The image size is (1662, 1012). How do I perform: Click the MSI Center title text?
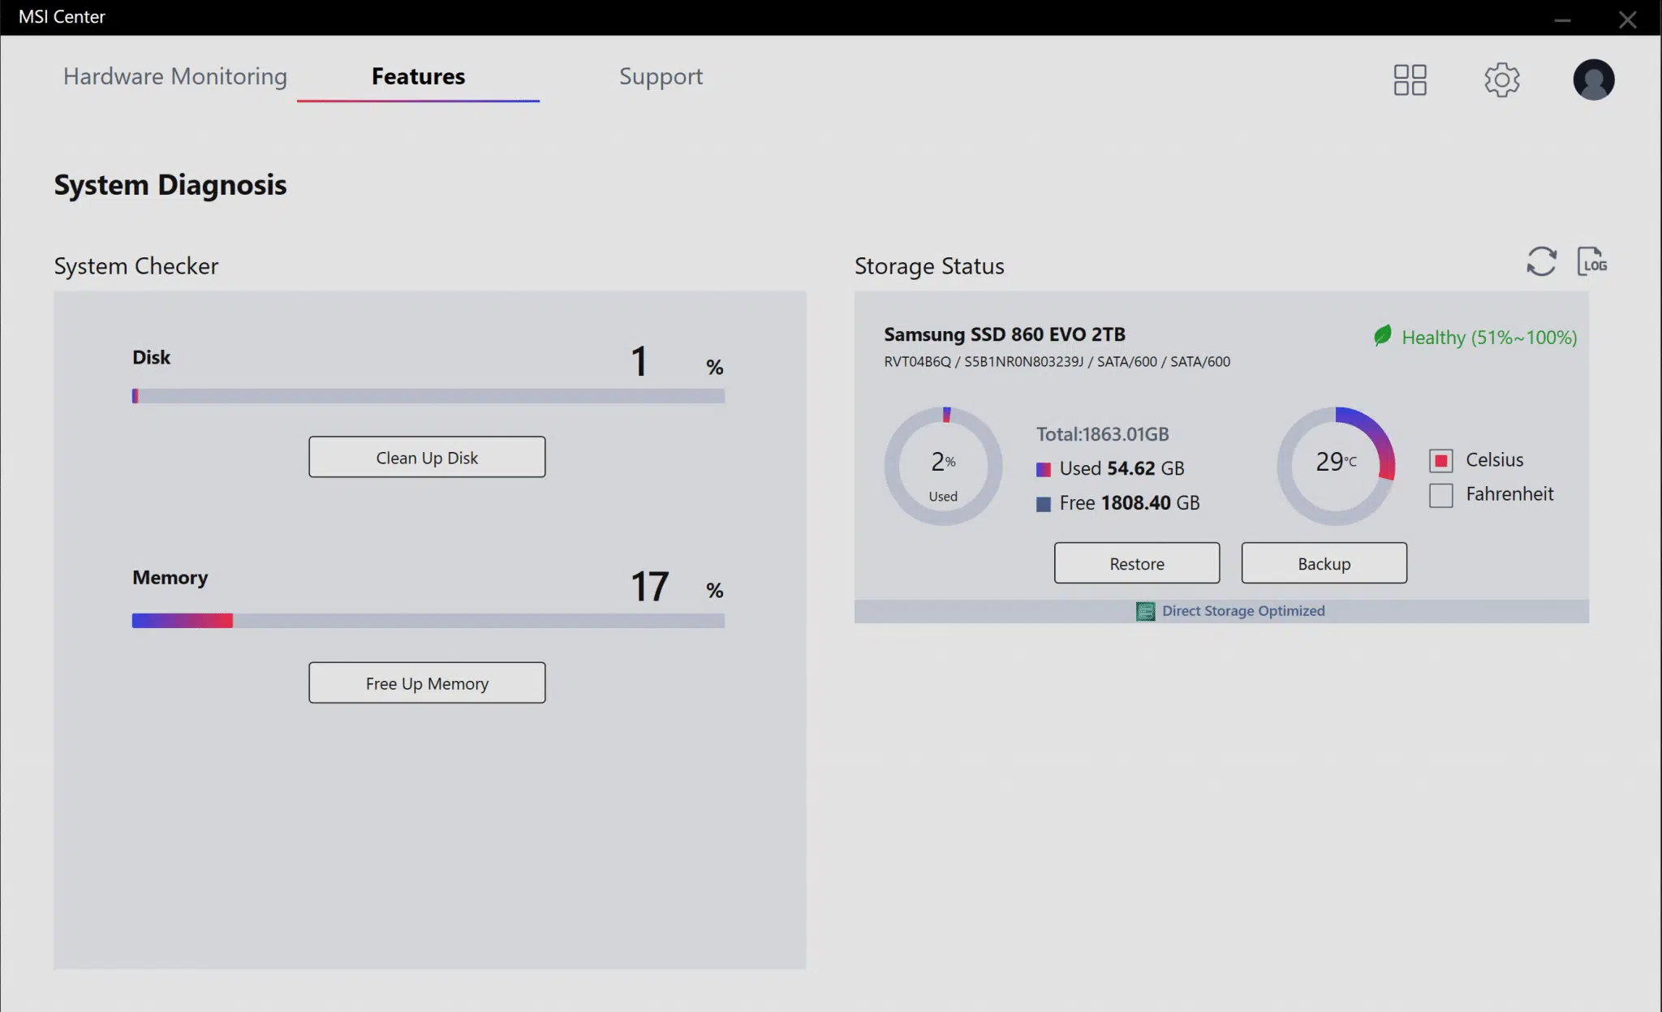pyautogui.click(x=62, y=17)
